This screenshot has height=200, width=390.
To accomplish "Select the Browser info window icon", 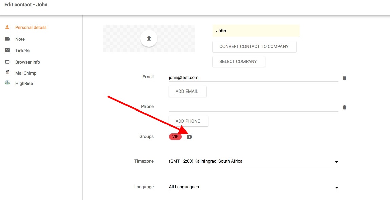I will [7, 62].
